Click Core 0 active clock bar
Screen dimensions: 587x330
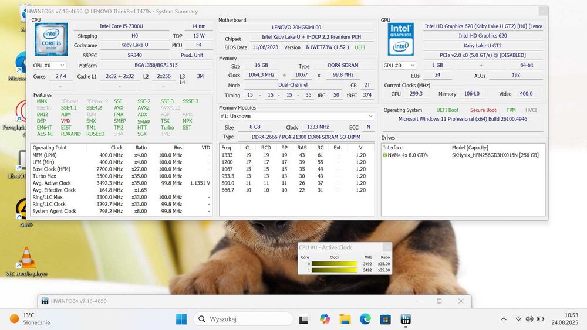tap(335, 264)
